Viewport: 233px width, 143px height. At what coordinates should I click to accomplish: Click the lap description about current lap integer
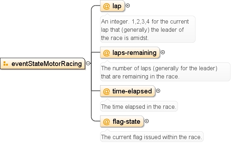[148, 29]
